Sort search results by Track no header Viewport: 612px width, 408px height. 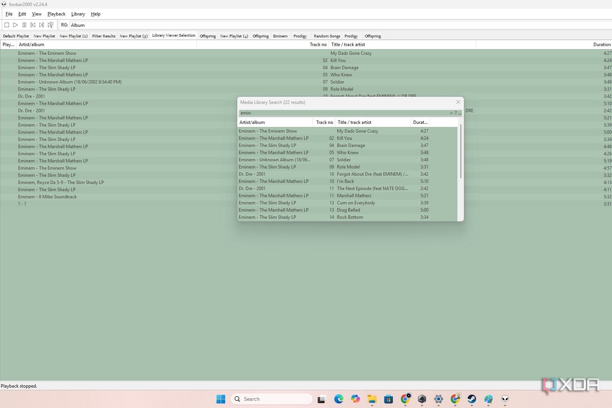(325, 122)
